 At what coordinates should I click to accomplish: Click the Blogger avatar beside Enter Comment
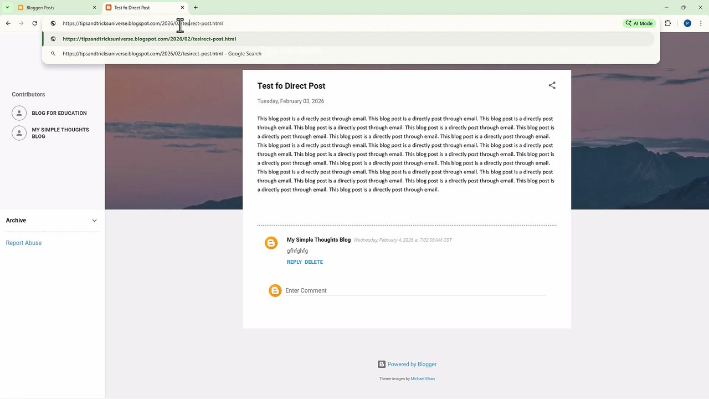pyautogui.click(x=275, y=290)
